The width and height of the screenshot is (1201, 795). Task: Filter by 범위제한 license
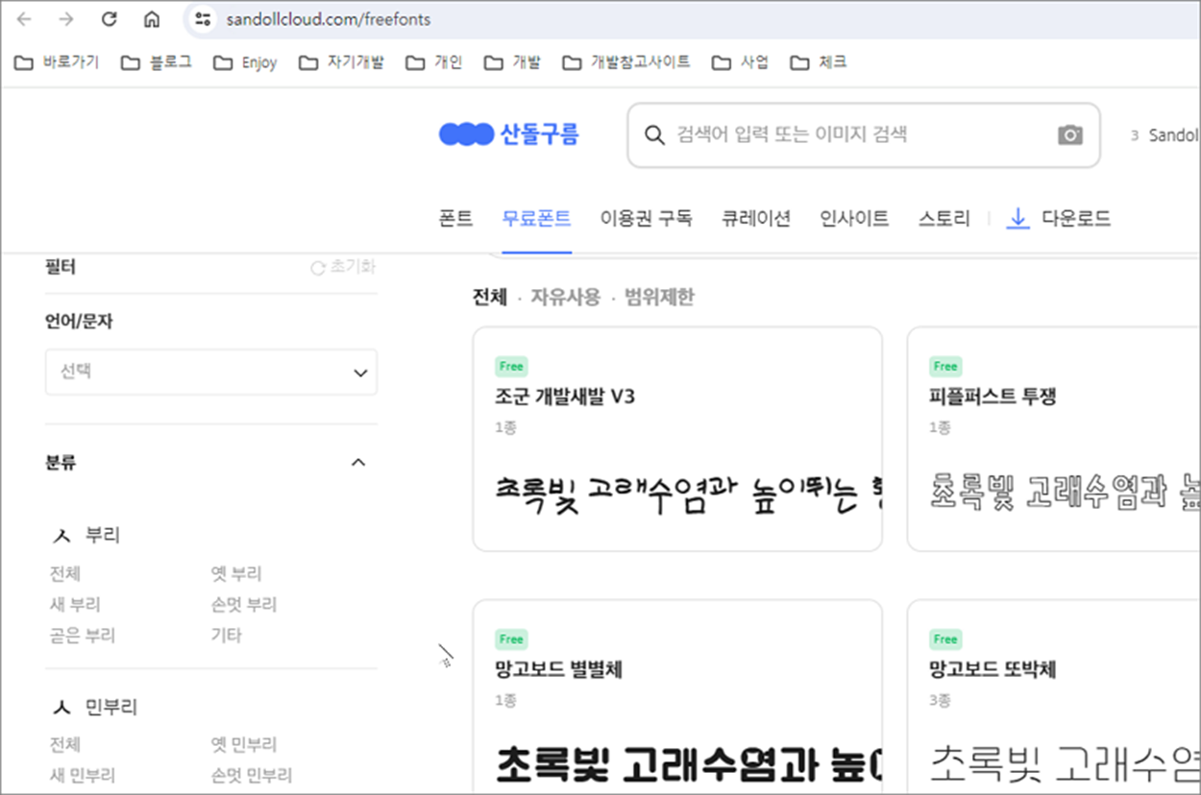point(659,298)
